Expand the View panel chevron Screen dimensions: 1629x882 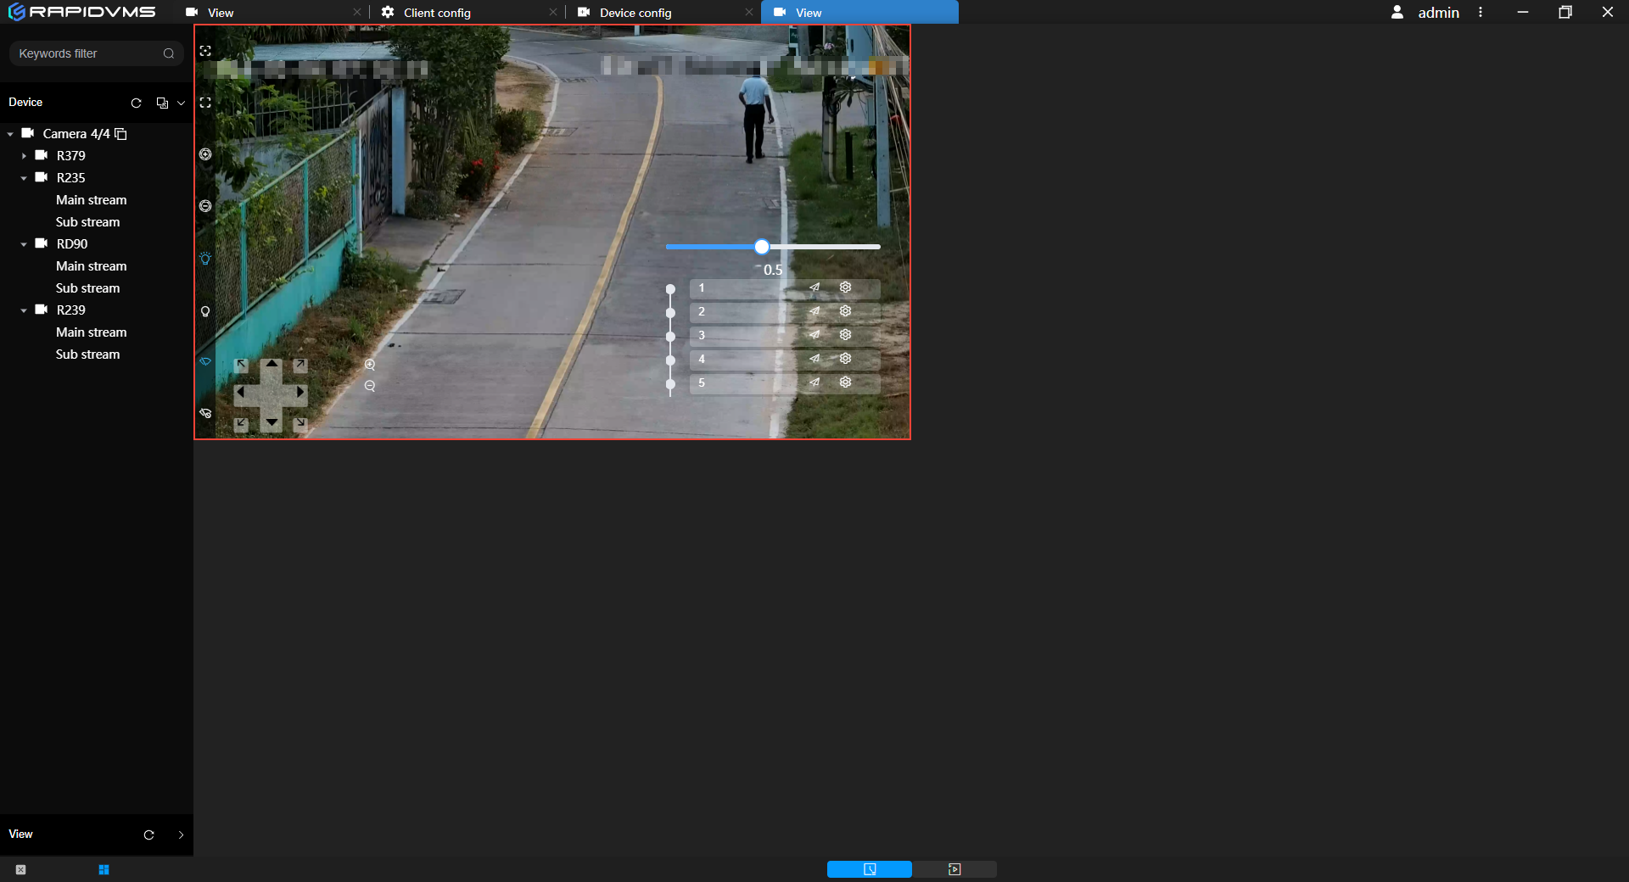pyautogui.click(x=181, y=835)
